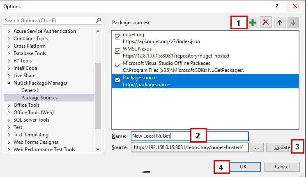Expand the Azure Service Authentication node

tap(9, 31)
